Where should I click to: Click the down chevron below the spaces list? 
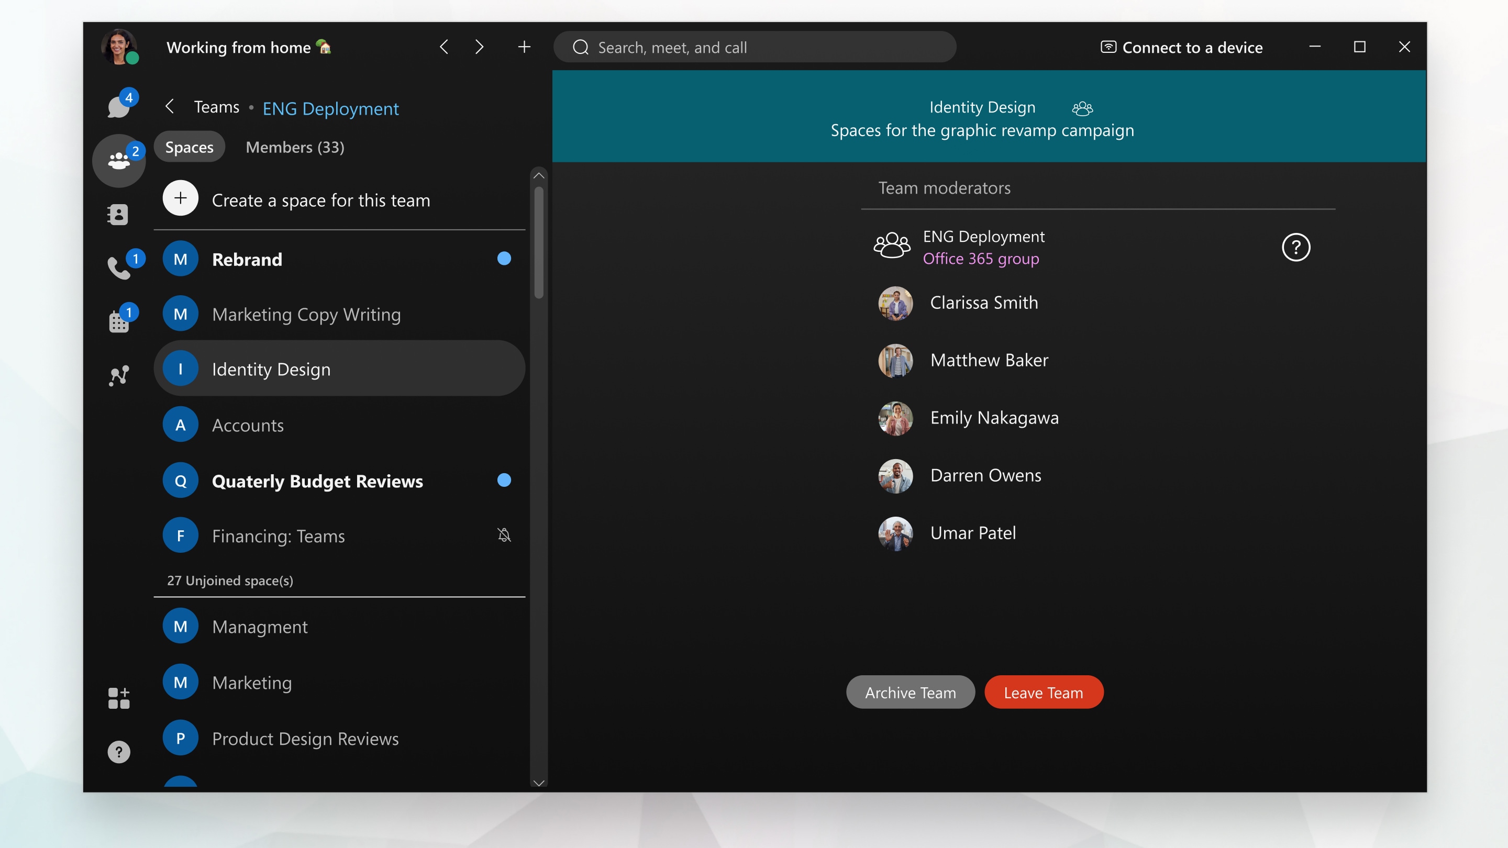(x=539, y=783)
